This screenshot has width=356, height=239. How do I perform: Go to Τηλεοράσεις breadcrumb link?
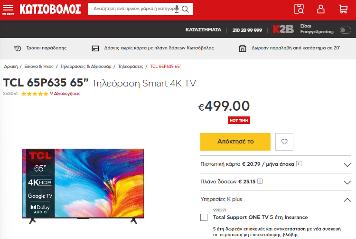coord(131,67)
